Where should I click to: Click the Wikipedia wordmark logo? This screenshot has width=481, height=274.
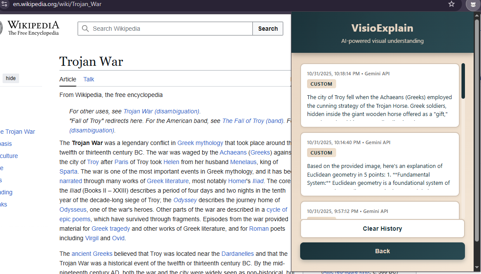coord(33,28)
